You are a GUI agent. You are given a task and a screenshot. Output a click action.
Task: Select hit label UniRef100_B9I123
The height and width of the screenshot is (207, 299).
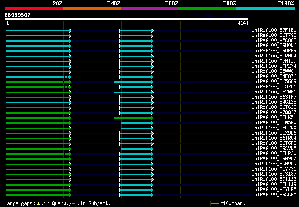(274, 179)
